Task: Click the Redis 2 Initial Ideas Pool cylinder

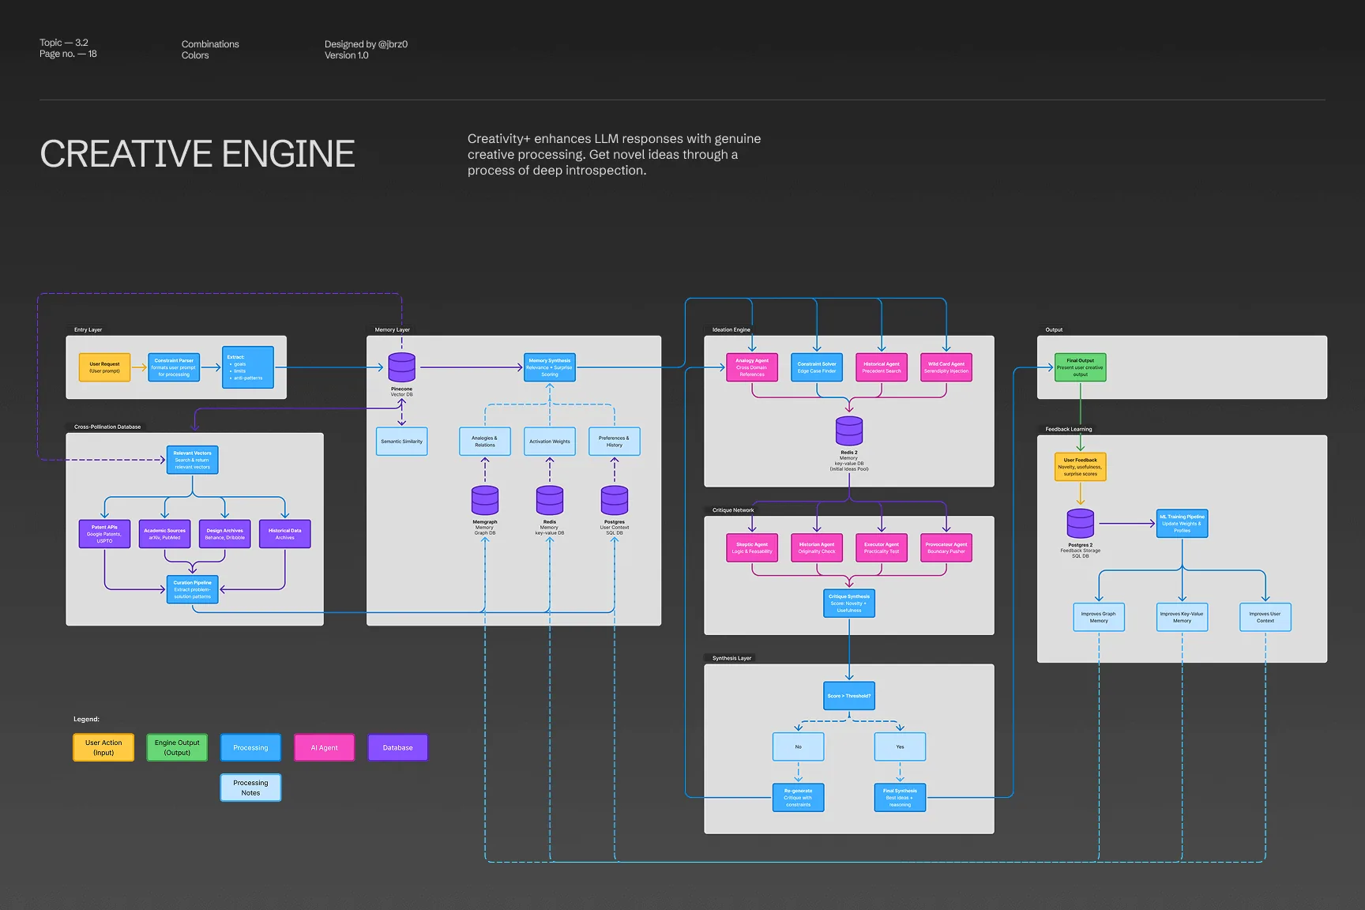Action: [x=849, y=431]
